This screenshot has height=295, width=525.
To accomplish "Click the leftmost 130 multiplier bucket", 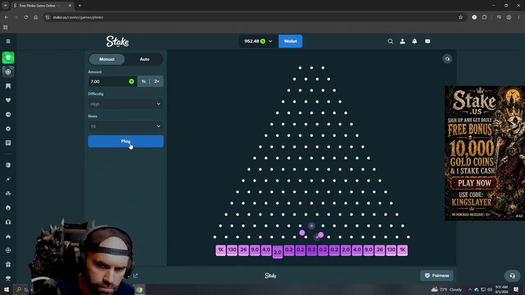I will [x=232, y=250].
